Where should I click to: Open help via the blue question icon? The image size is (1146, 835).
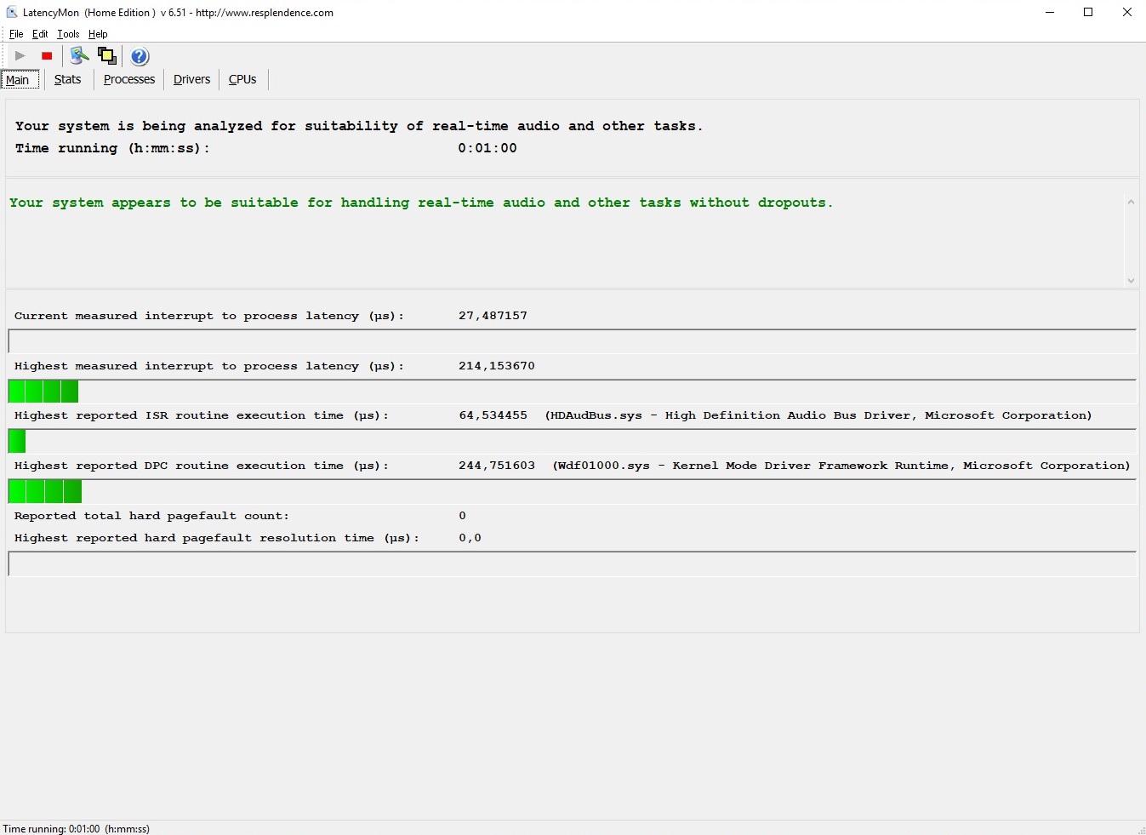[140, 56]
